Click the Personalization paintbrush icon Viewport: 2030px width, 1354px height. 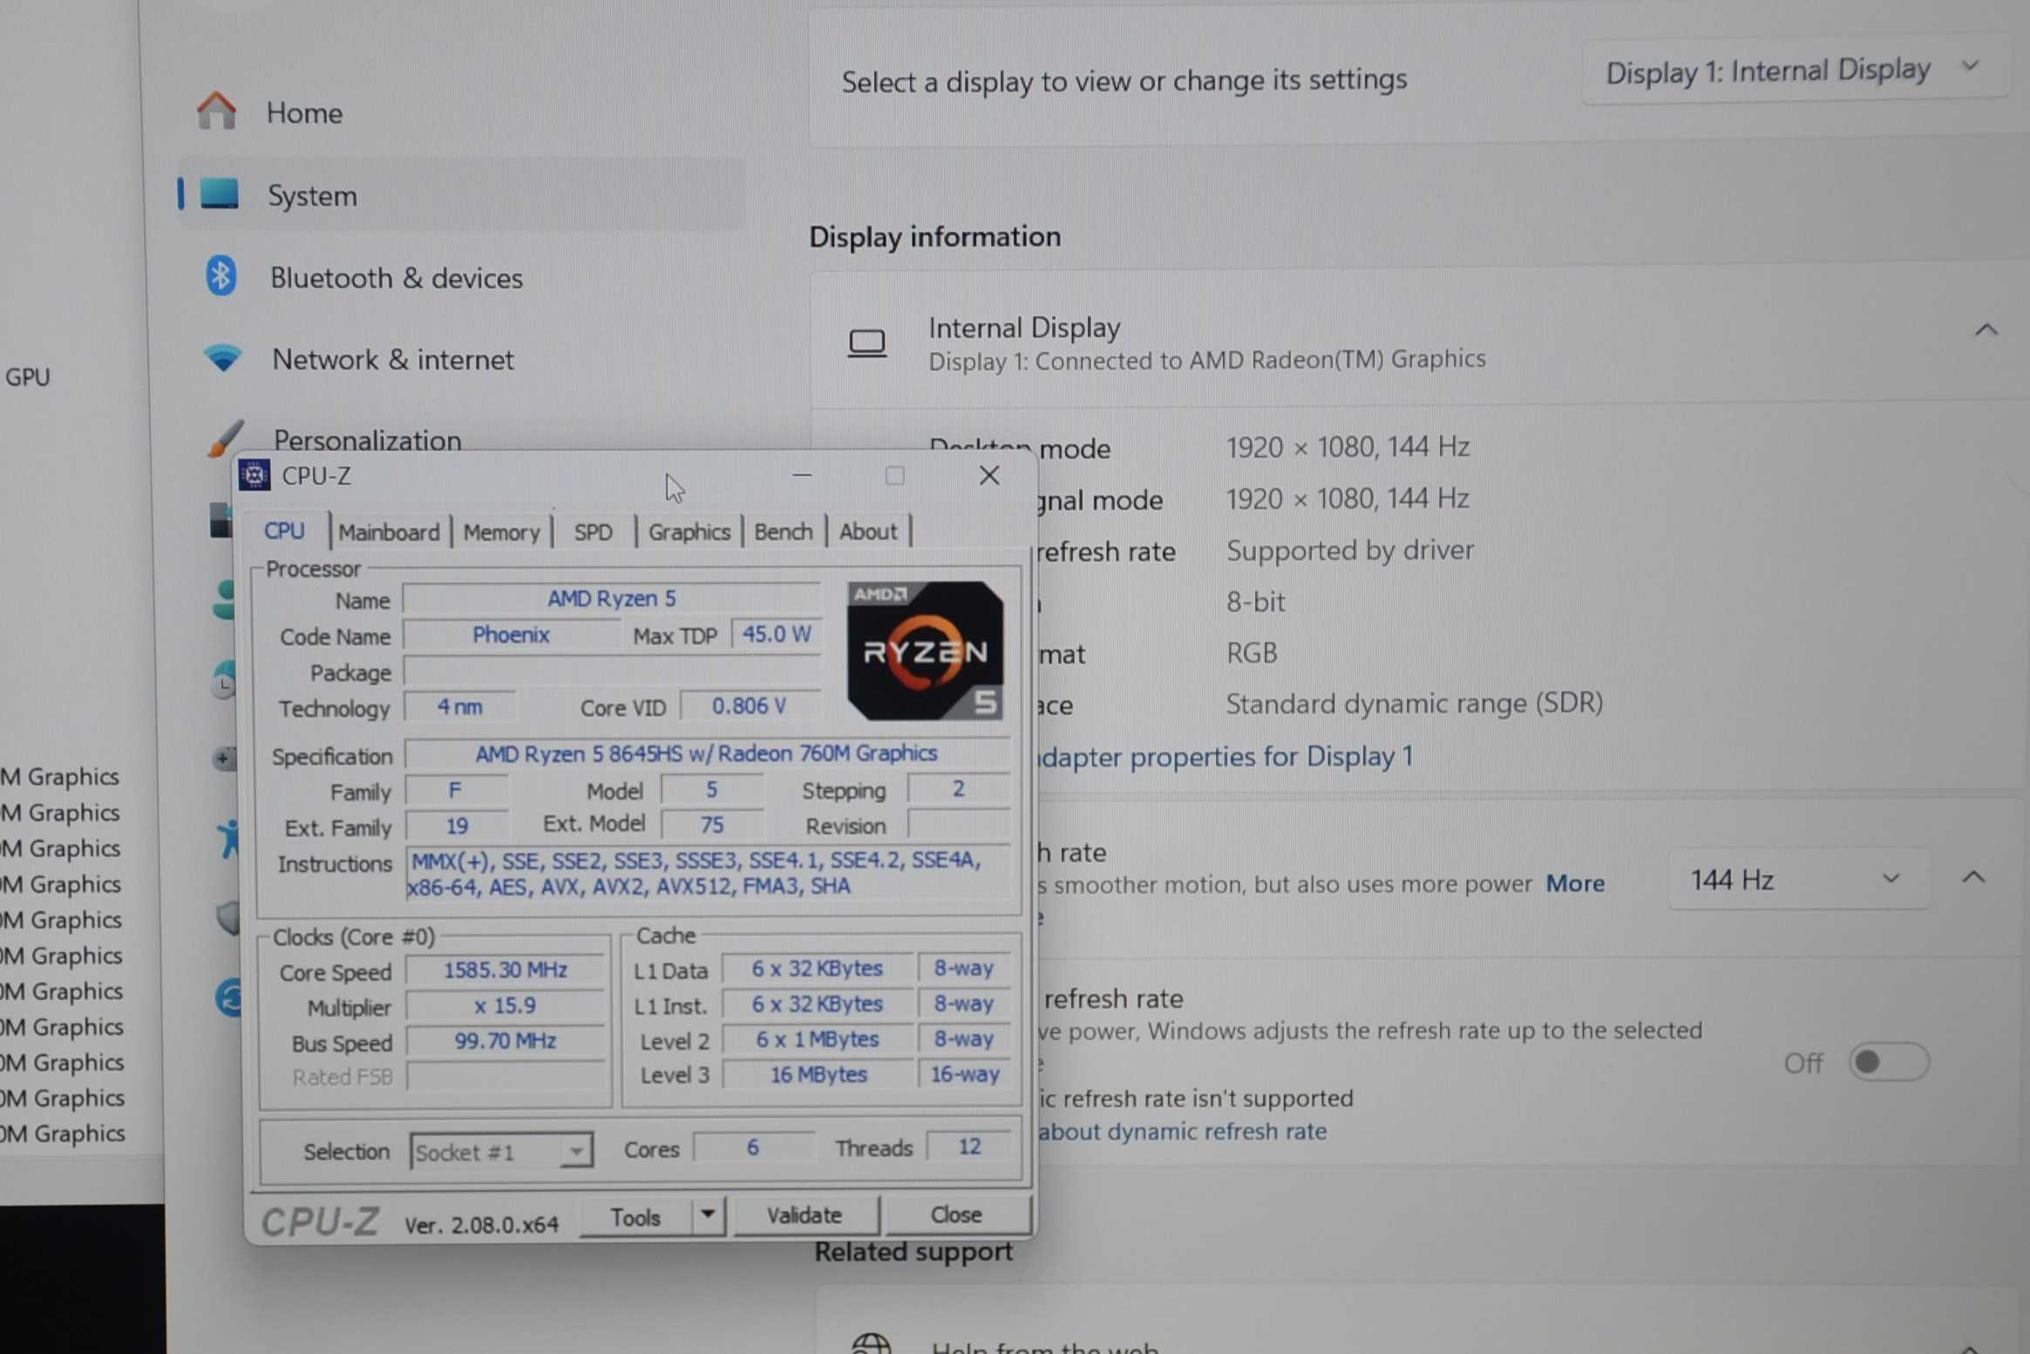(x=226, y=438)
